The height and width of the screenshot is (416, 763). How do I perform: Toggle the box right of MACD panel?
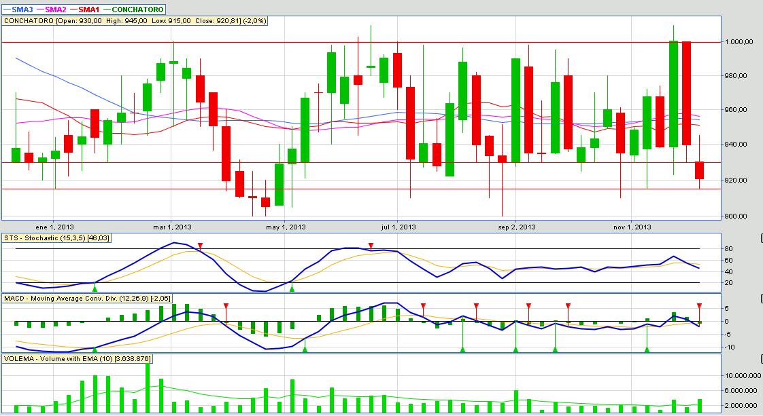pyautogui.click(x=761, y=298)
